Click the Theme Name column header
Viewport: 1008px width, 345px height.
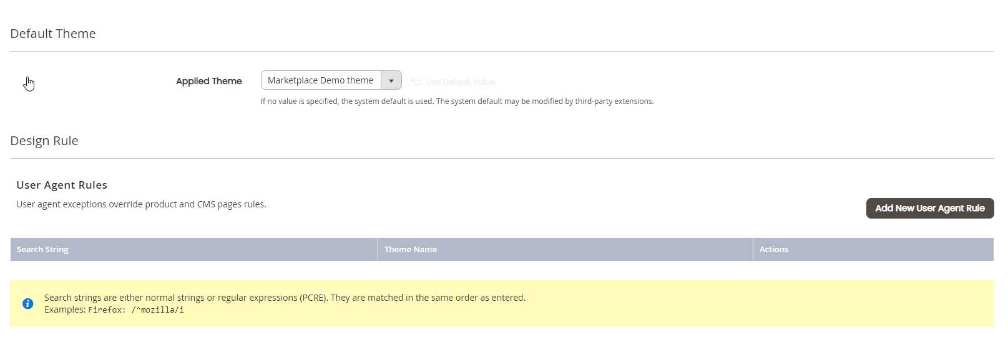click(x=565, y=249)
